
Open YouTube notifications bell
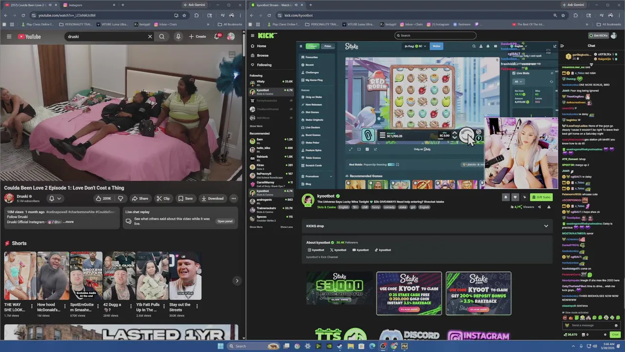coord(217,37)
